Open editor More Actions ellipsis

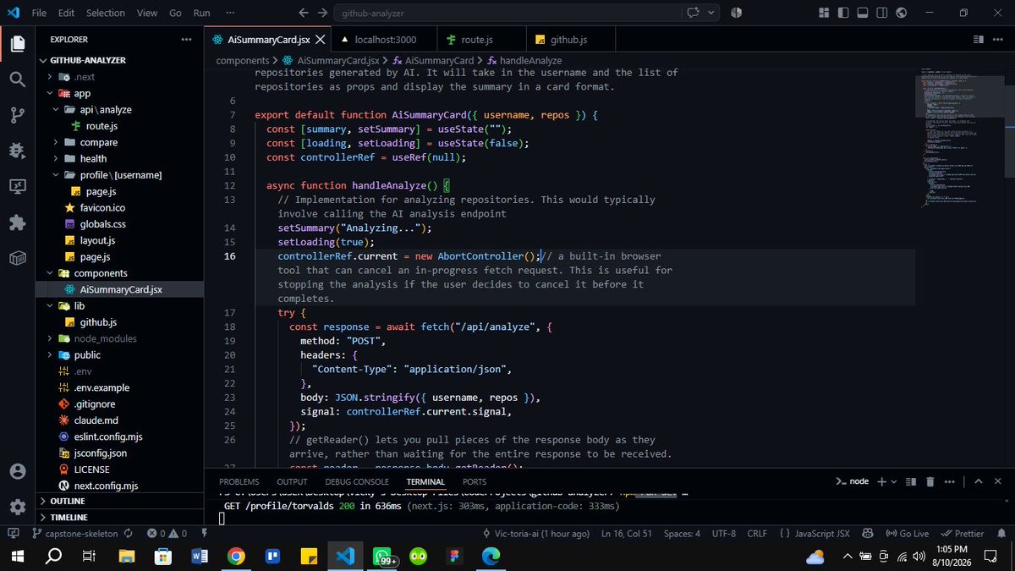pyautogui.click(x=997, y=40)
